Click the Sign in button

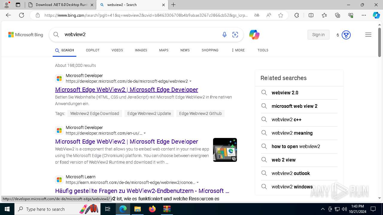318,35
